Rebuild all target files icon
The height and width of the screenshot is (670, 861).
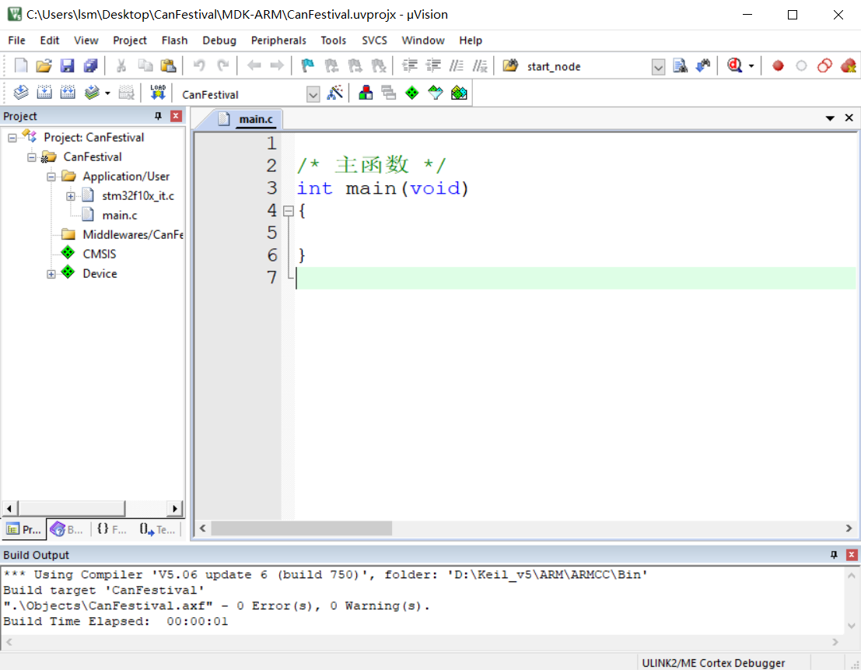[x=68, y=93]
